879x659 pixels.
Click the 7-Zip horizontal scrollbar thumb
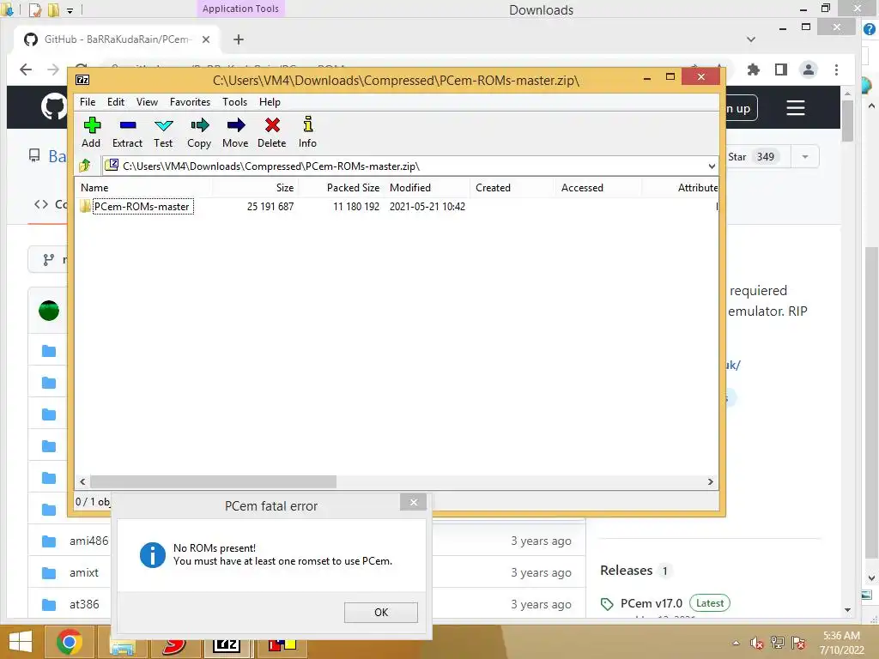[x=213, y=482]
